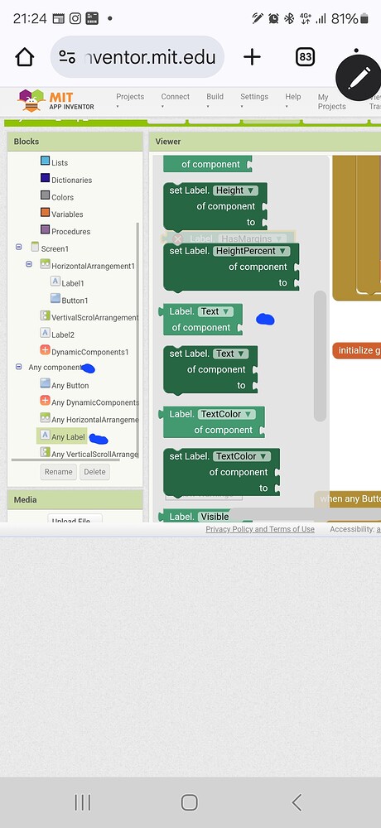Image resolution: width=381 pixels, height=828 pixels.
Task: Collapse the Screen1 tree node
Action: click(x=19, y=247)
